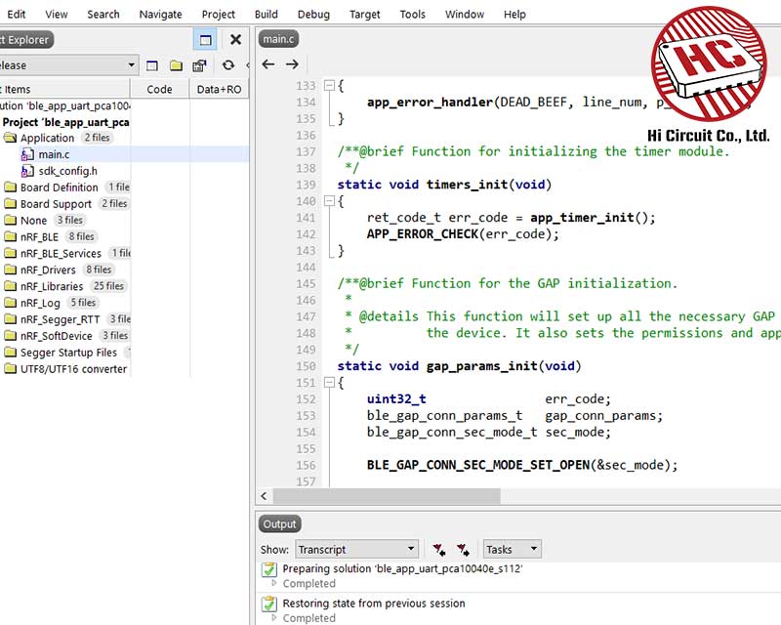Open the Navigate menu
The height and width of the screenshot is (625, 781).
(160, 14)
